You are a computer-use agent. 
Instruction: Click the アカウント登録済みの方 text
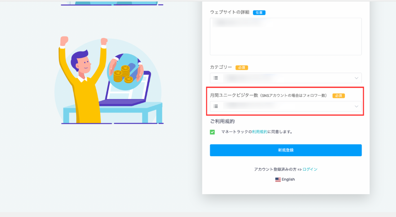point(275,169)
